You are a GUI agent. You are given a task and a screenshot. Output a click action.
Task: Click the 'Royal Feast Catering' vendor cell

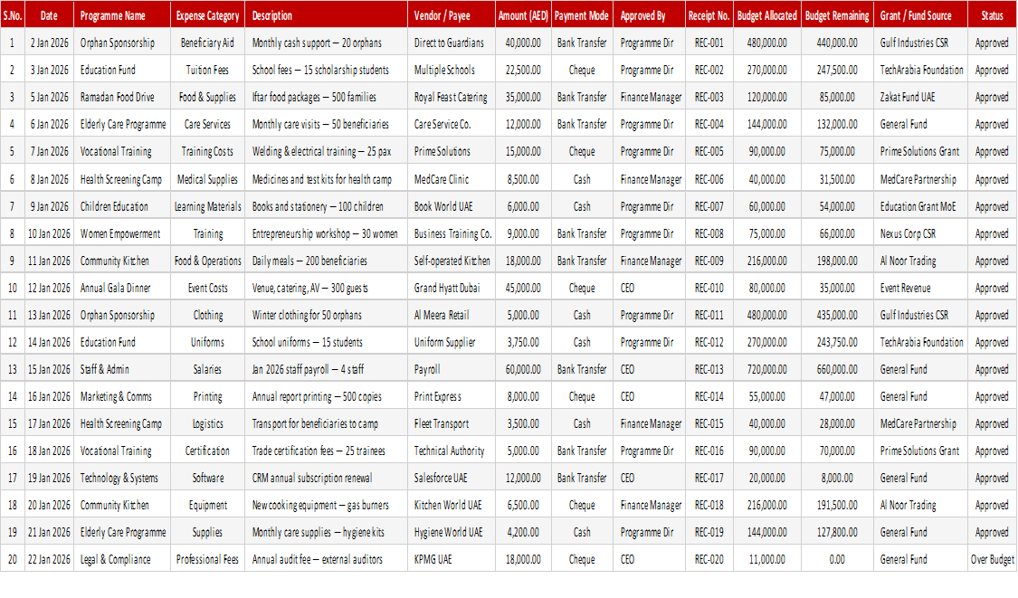click(x=452, y=98)
